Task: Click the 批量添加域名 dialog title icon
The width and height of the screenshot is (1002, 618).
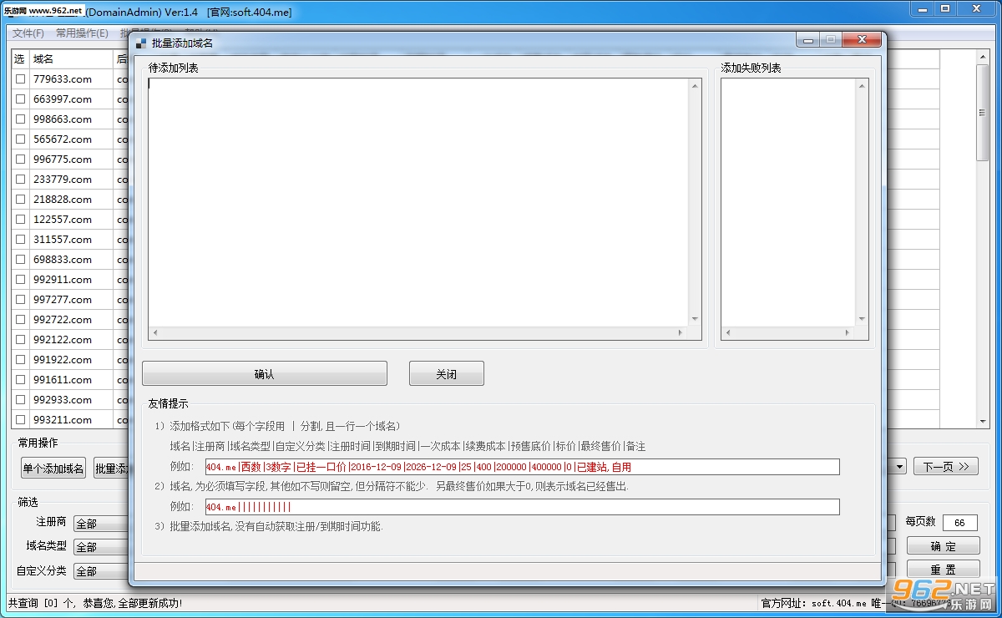Action: [140, 43]
